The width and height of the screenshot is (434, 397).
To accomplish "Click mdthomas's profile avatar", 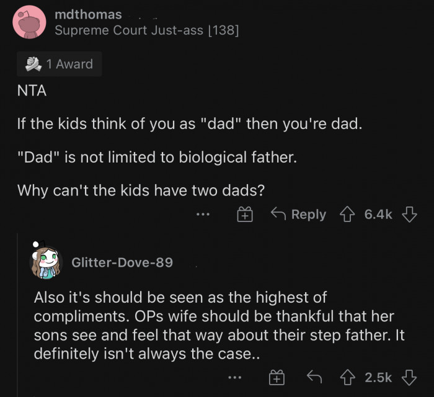I will (29, 22).
